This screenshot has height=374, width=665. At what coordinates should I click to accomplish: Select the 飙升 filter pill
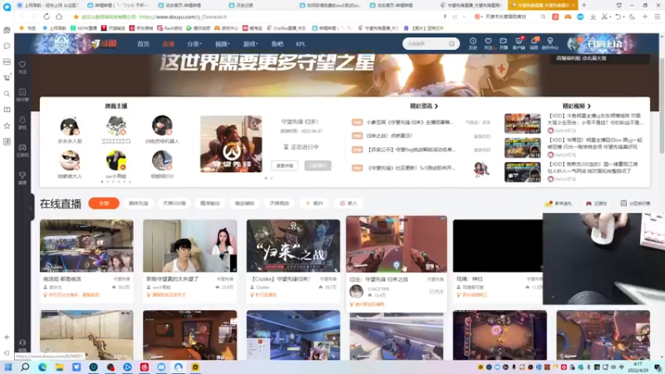coord(314,203)
